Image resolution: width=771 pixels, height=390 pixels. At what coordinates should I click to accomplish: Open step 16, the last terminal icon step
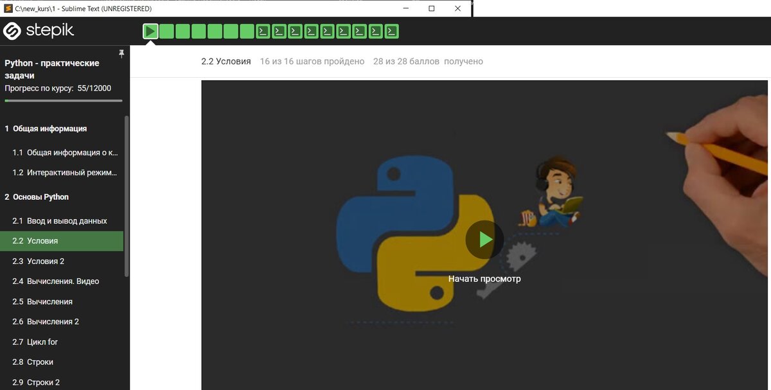pyautogui.click(x=391, y=31)
